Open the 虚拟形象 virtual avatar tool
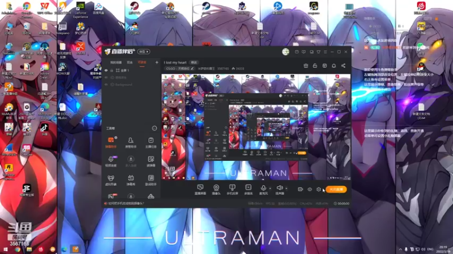The height and width of the screenshot is (254, 453). point(111,180)
